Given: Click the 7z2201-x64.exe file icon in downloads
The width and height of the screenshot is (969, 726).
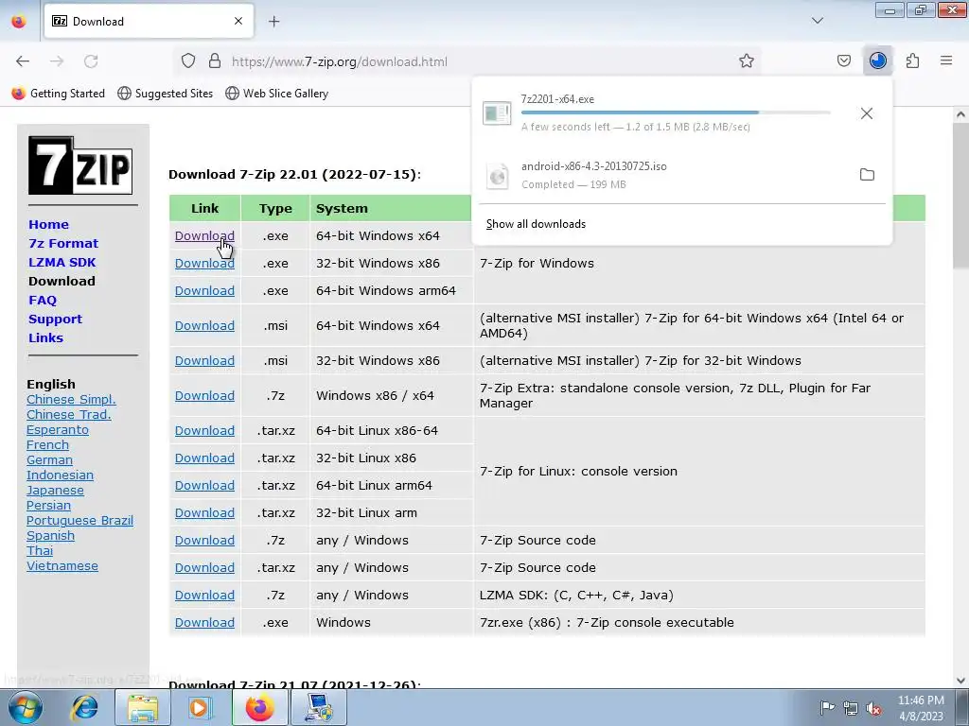Looking at the screenshot, I should (x=497, y=113).
